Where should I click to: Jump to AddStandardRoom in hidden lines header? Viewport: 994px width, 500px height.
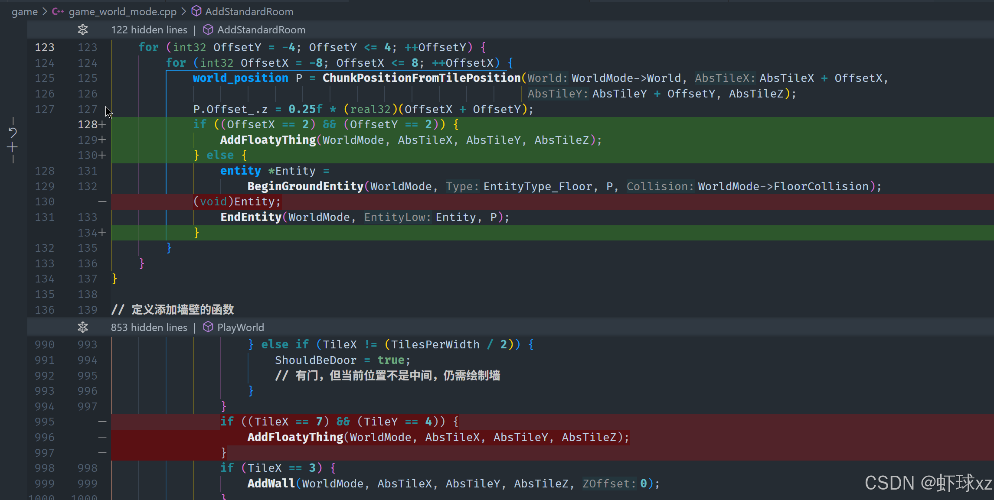click(261, 30)
